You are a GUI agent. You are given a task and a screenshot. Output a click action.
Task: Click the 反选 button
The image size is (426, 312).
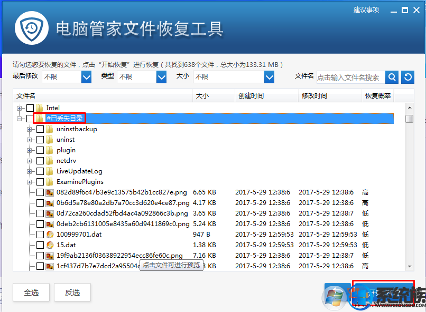[x=72, y=292]
